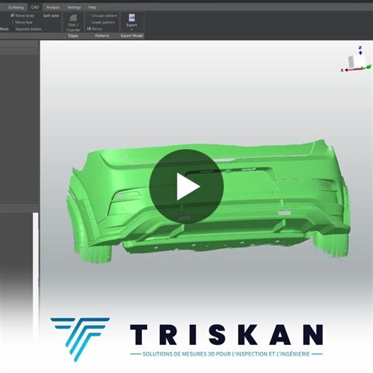Select the Move face tool
The width and height of the screenshot is (373, 373).
coord(22,22)
